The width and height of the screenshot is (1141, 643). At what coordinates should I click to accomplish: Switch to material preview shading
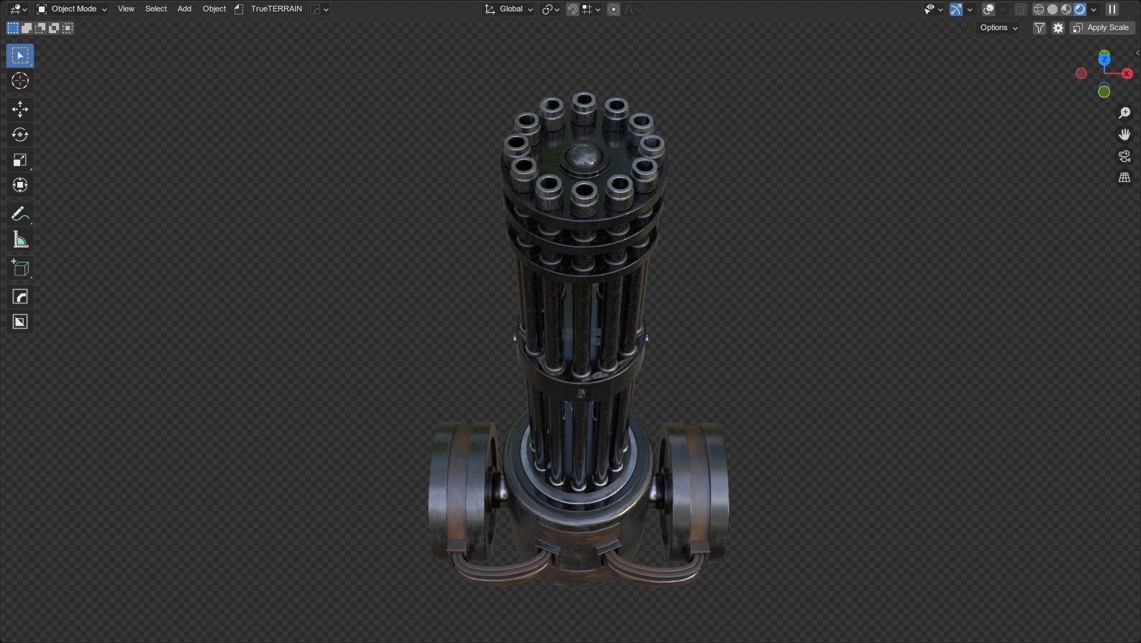pos(1066,9)
